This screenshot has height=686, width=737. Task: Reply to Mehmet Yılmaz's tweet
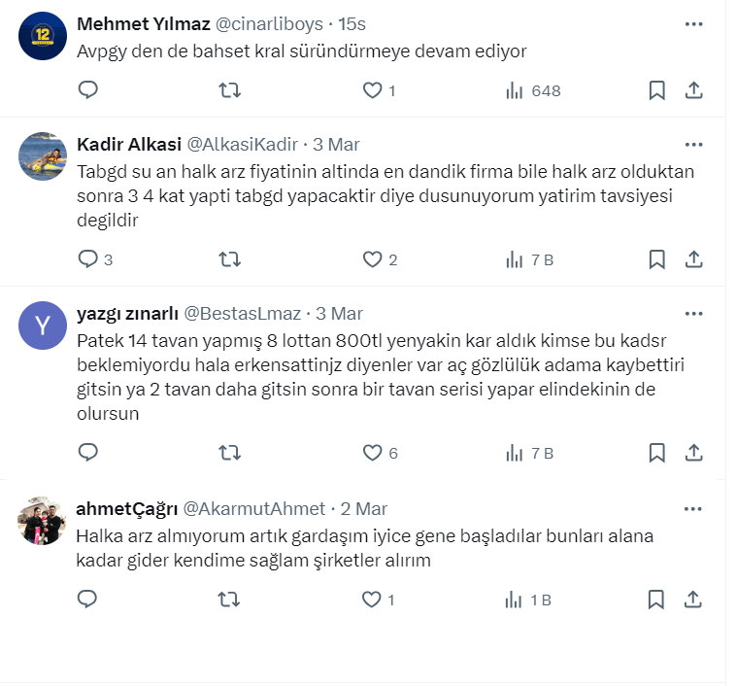[88, 90]
